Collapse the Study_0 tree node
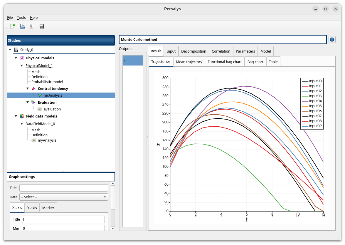 click(x=10, y=50)
